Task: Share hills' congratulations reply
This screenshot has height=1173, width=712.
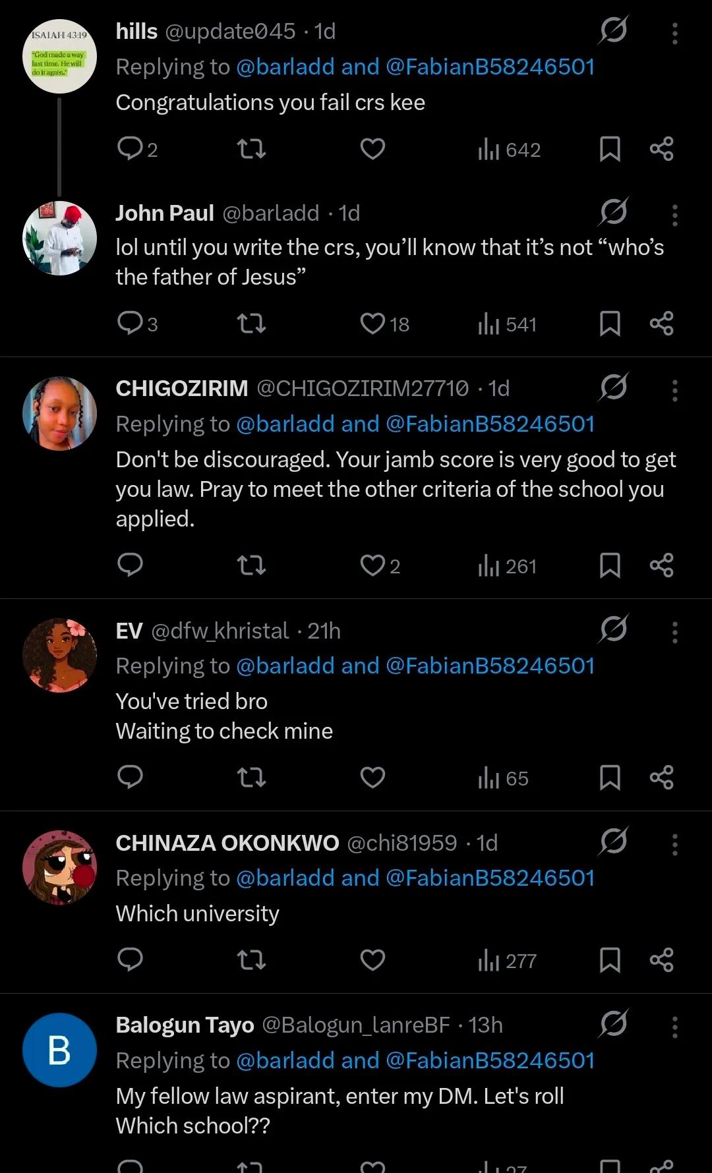Action: pos(661,149)
